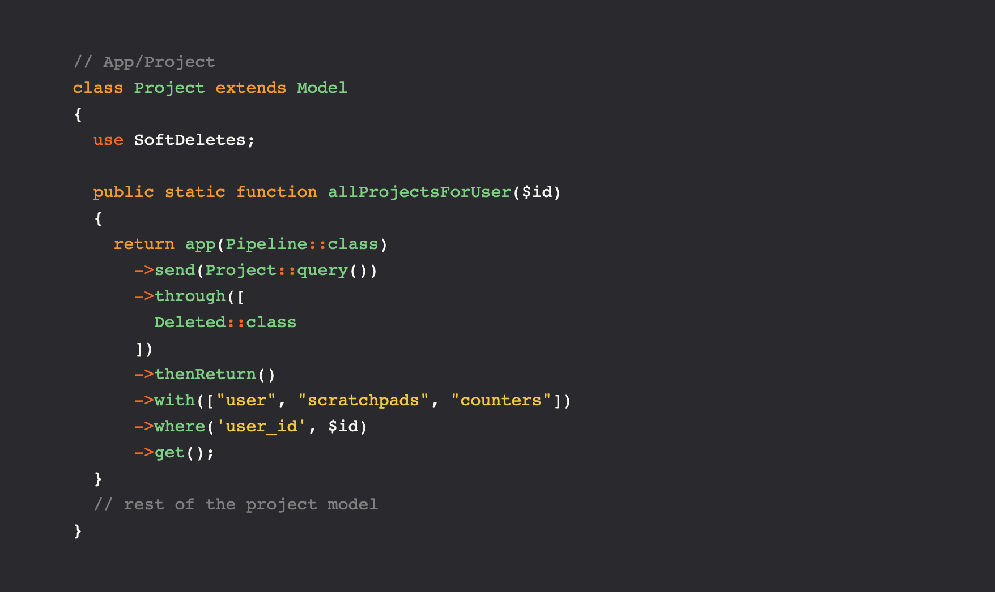Screen dimensions: 995x592
Task: Click the comment "// App/Project"
Action: point(144,62)
